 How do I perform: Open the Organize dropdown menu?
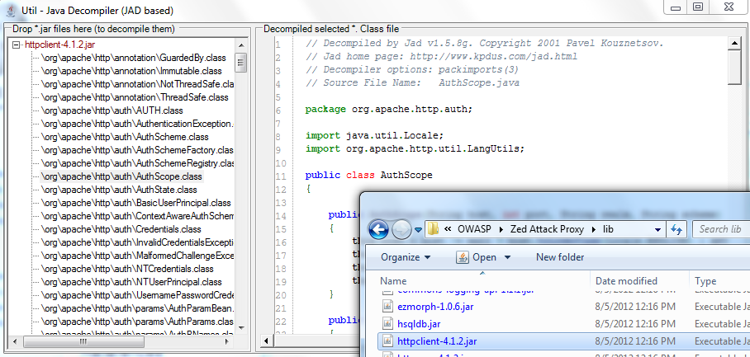(406, 257)
